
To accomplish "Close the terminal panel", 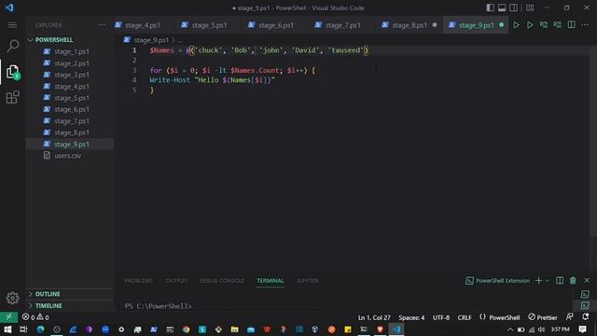I will click(587, 281).
